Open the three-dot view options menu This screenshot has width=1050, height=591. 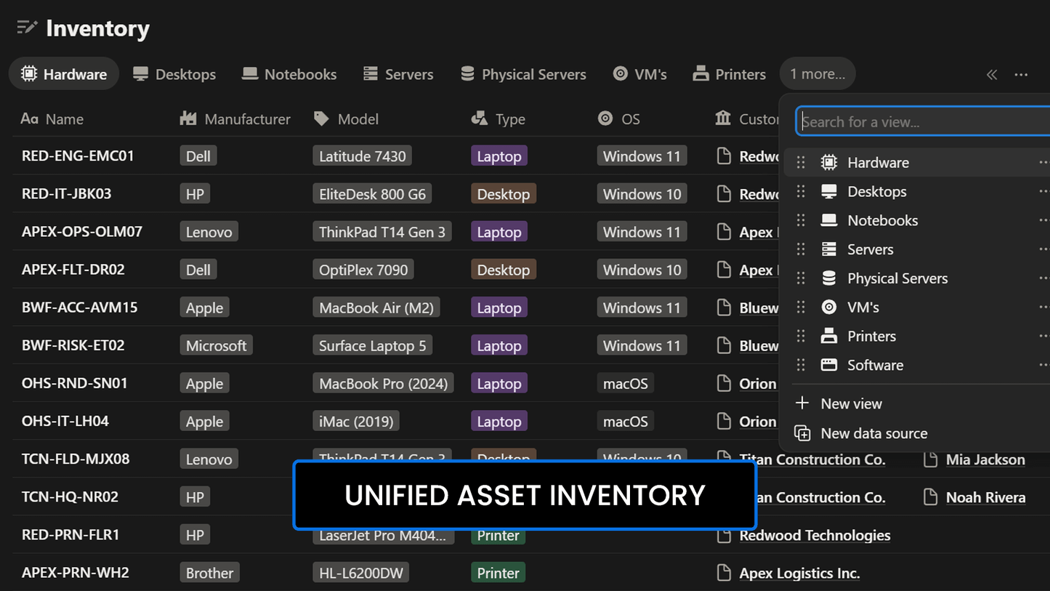[x=1021, y=74]
